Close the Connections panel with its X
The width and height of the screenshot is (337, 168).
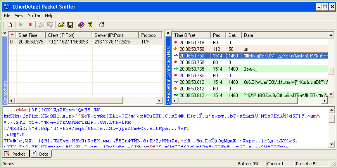(x=5, y=33)
